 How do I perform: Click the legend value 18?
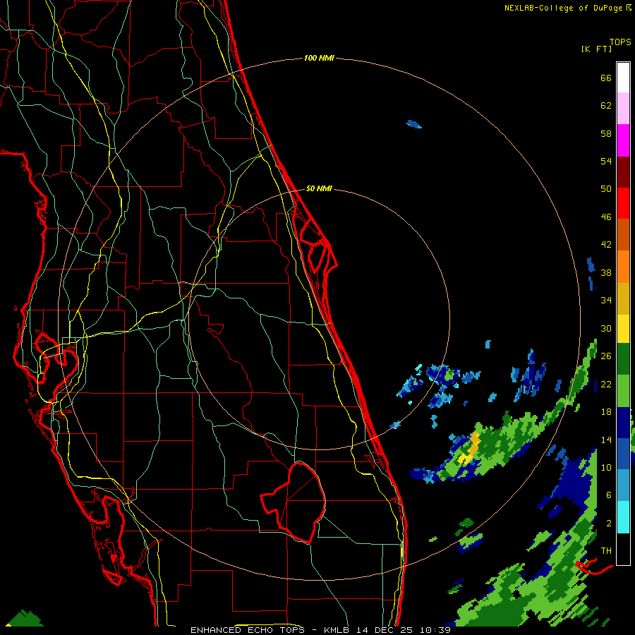pyautogui.click(x=606, y=412)
